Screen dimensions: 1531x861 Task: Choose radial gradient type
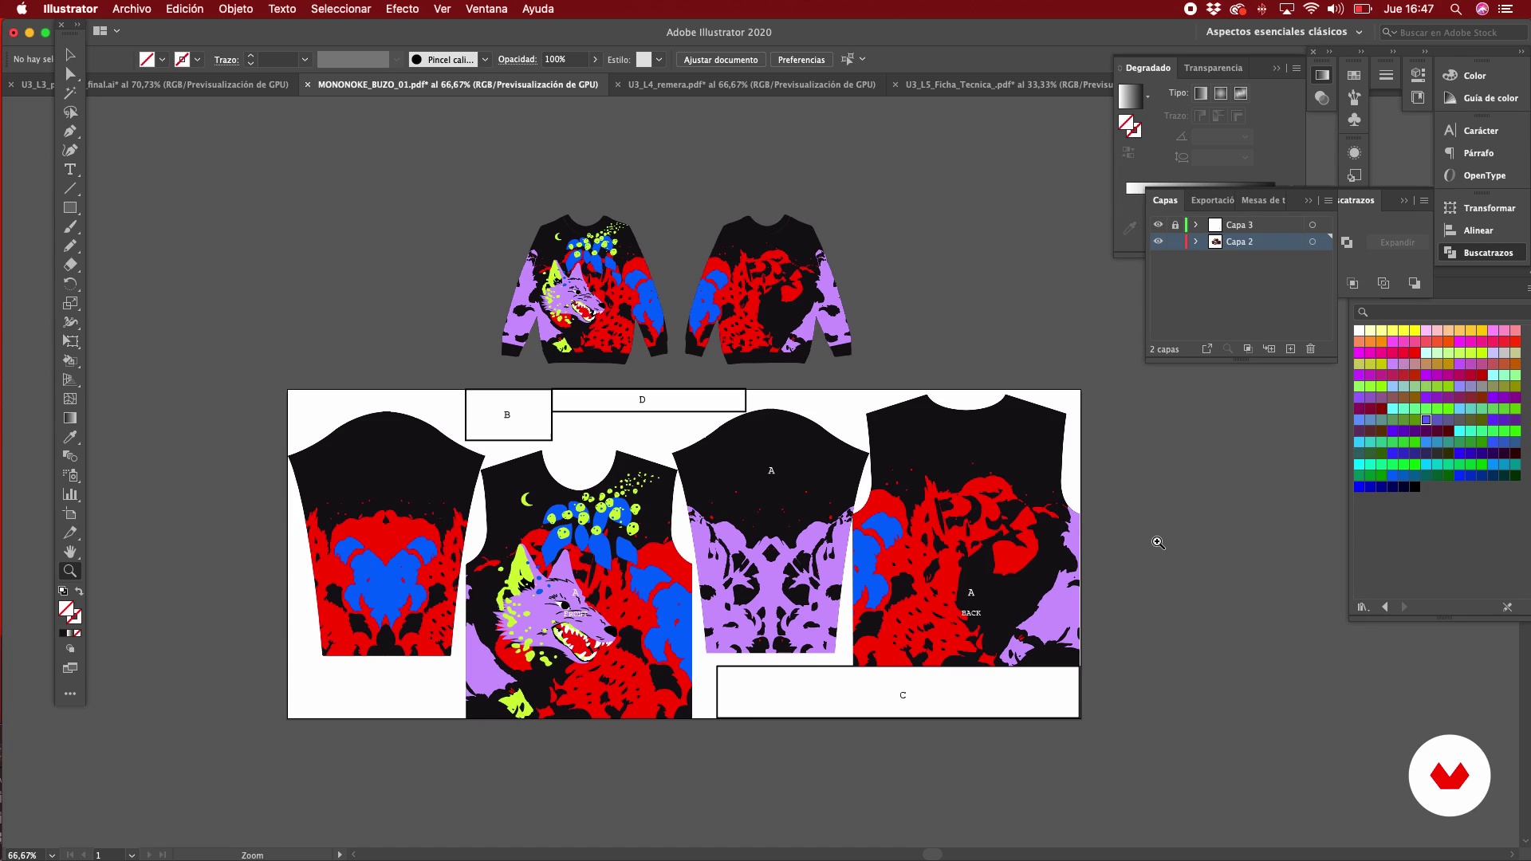[x=1221, y=93]
